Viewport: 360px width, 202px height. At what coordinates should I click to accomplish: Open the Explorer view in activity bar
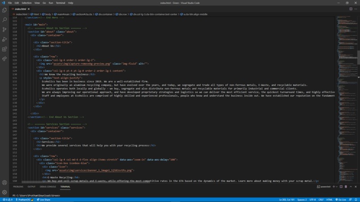[x=4, y=10]
